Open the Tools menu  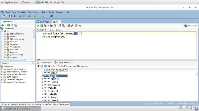pos(51,12)
